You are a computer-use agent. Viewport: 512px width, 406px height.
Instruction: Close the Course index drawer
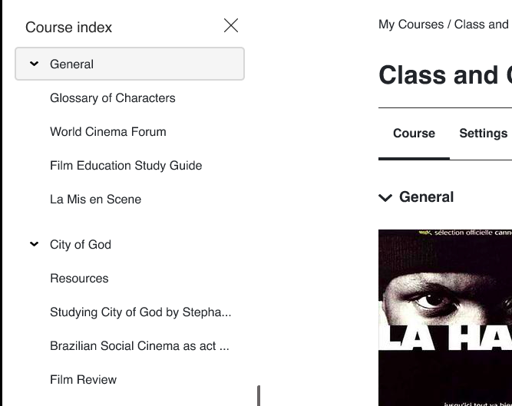(231, 25)
